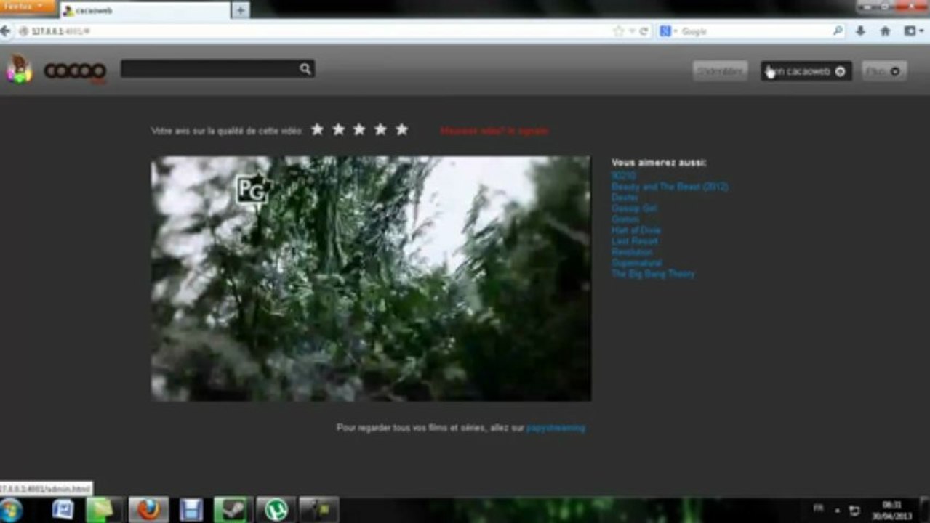
Task: Open uTorrent from the taskbar
Action: pos(275,510)
